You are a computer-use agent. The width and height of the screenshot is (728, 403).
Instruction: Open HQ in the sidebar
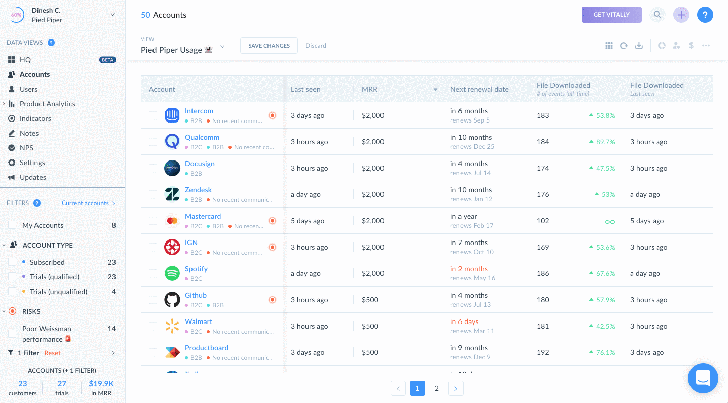pos(25,60)
